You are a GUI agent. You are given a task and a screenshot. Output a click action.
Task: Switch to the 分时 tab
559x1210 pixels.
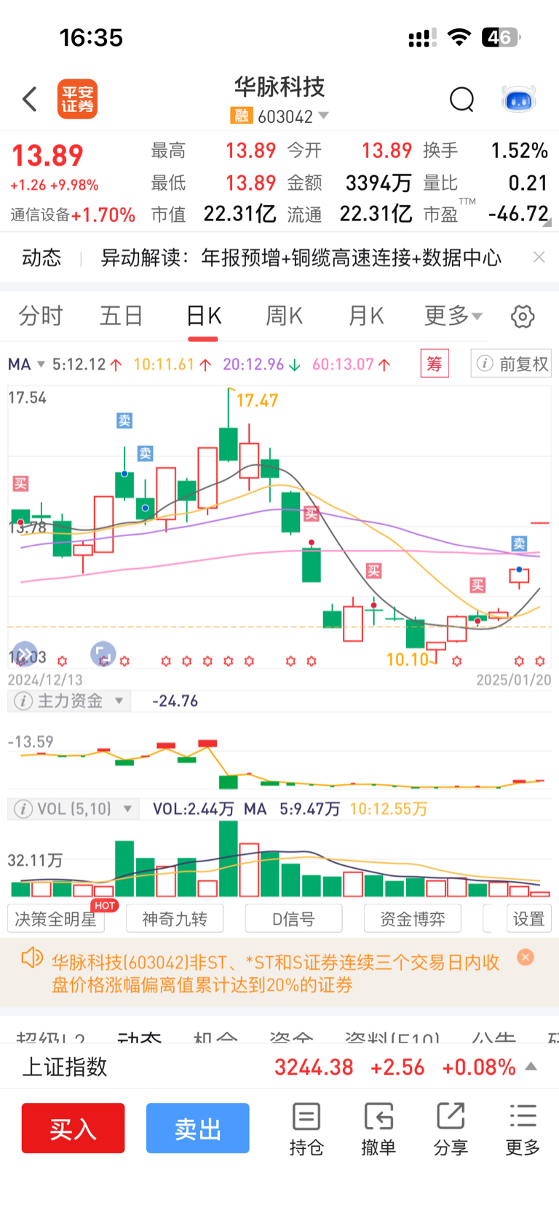41,316
